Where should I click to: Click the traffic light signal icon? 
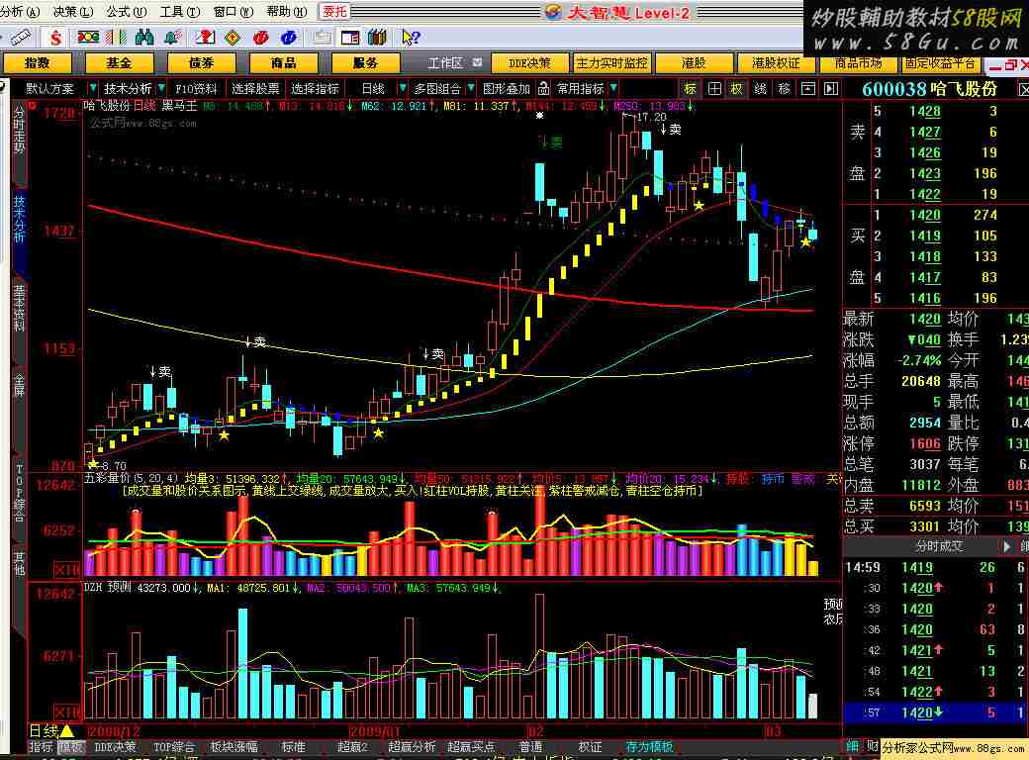(89, 38)
